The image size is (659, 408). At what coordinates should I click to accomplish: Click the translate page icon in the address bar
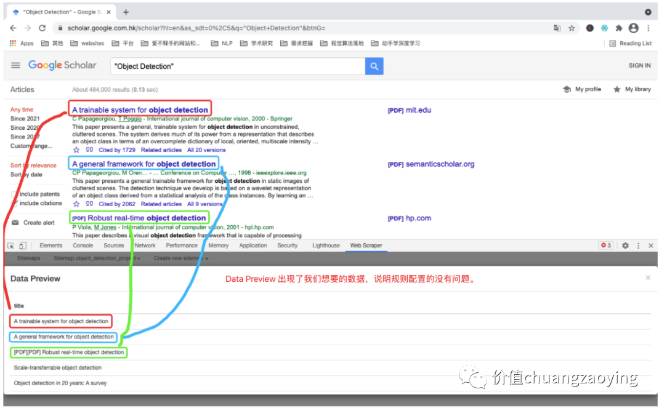[557, 28]
